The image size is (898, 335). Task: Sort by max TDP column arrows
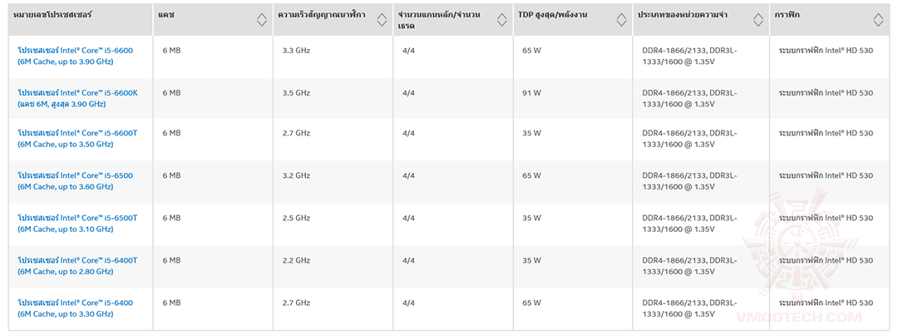619,19
